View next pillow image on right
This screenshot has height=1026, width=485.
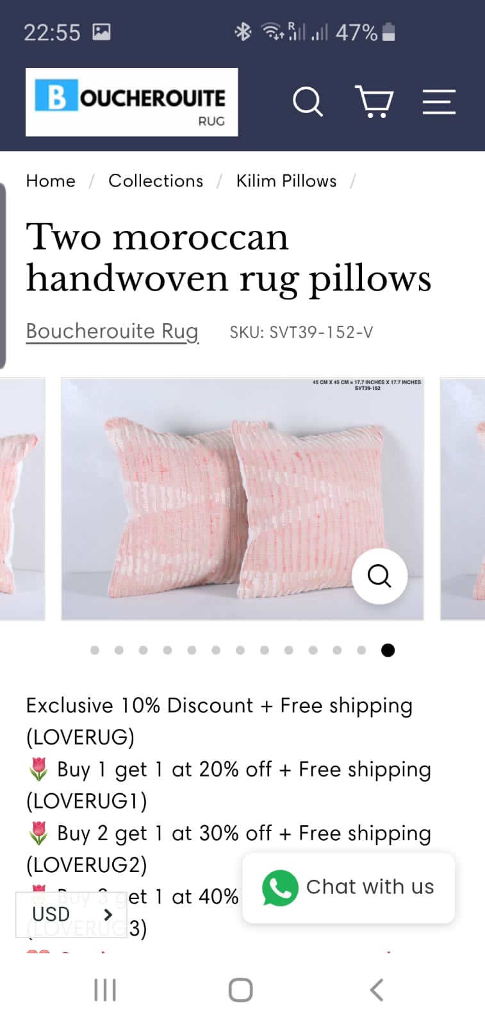463,499
